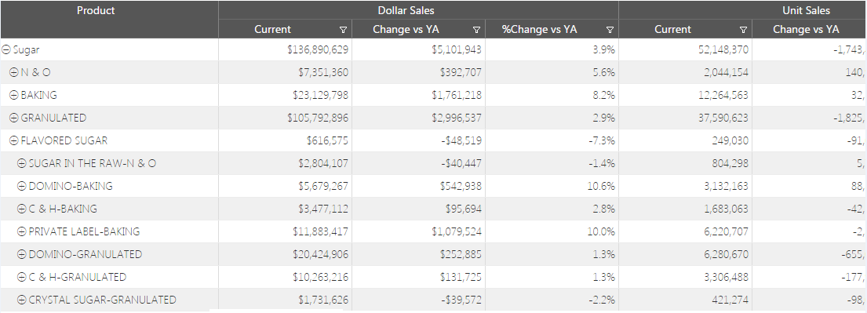Collapse the BAKING category row

point(14,95)
